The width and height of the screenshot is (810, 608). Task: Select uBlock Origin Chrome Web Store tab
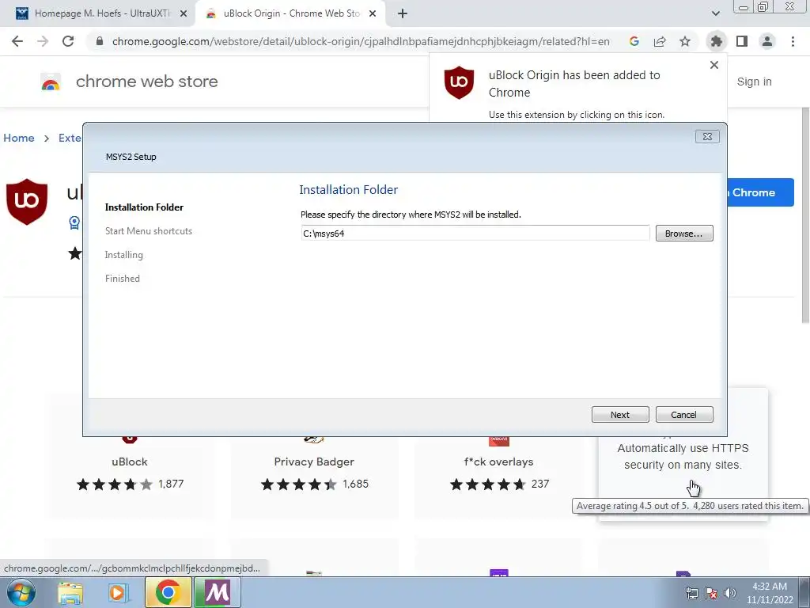click(x=292, y=13)
